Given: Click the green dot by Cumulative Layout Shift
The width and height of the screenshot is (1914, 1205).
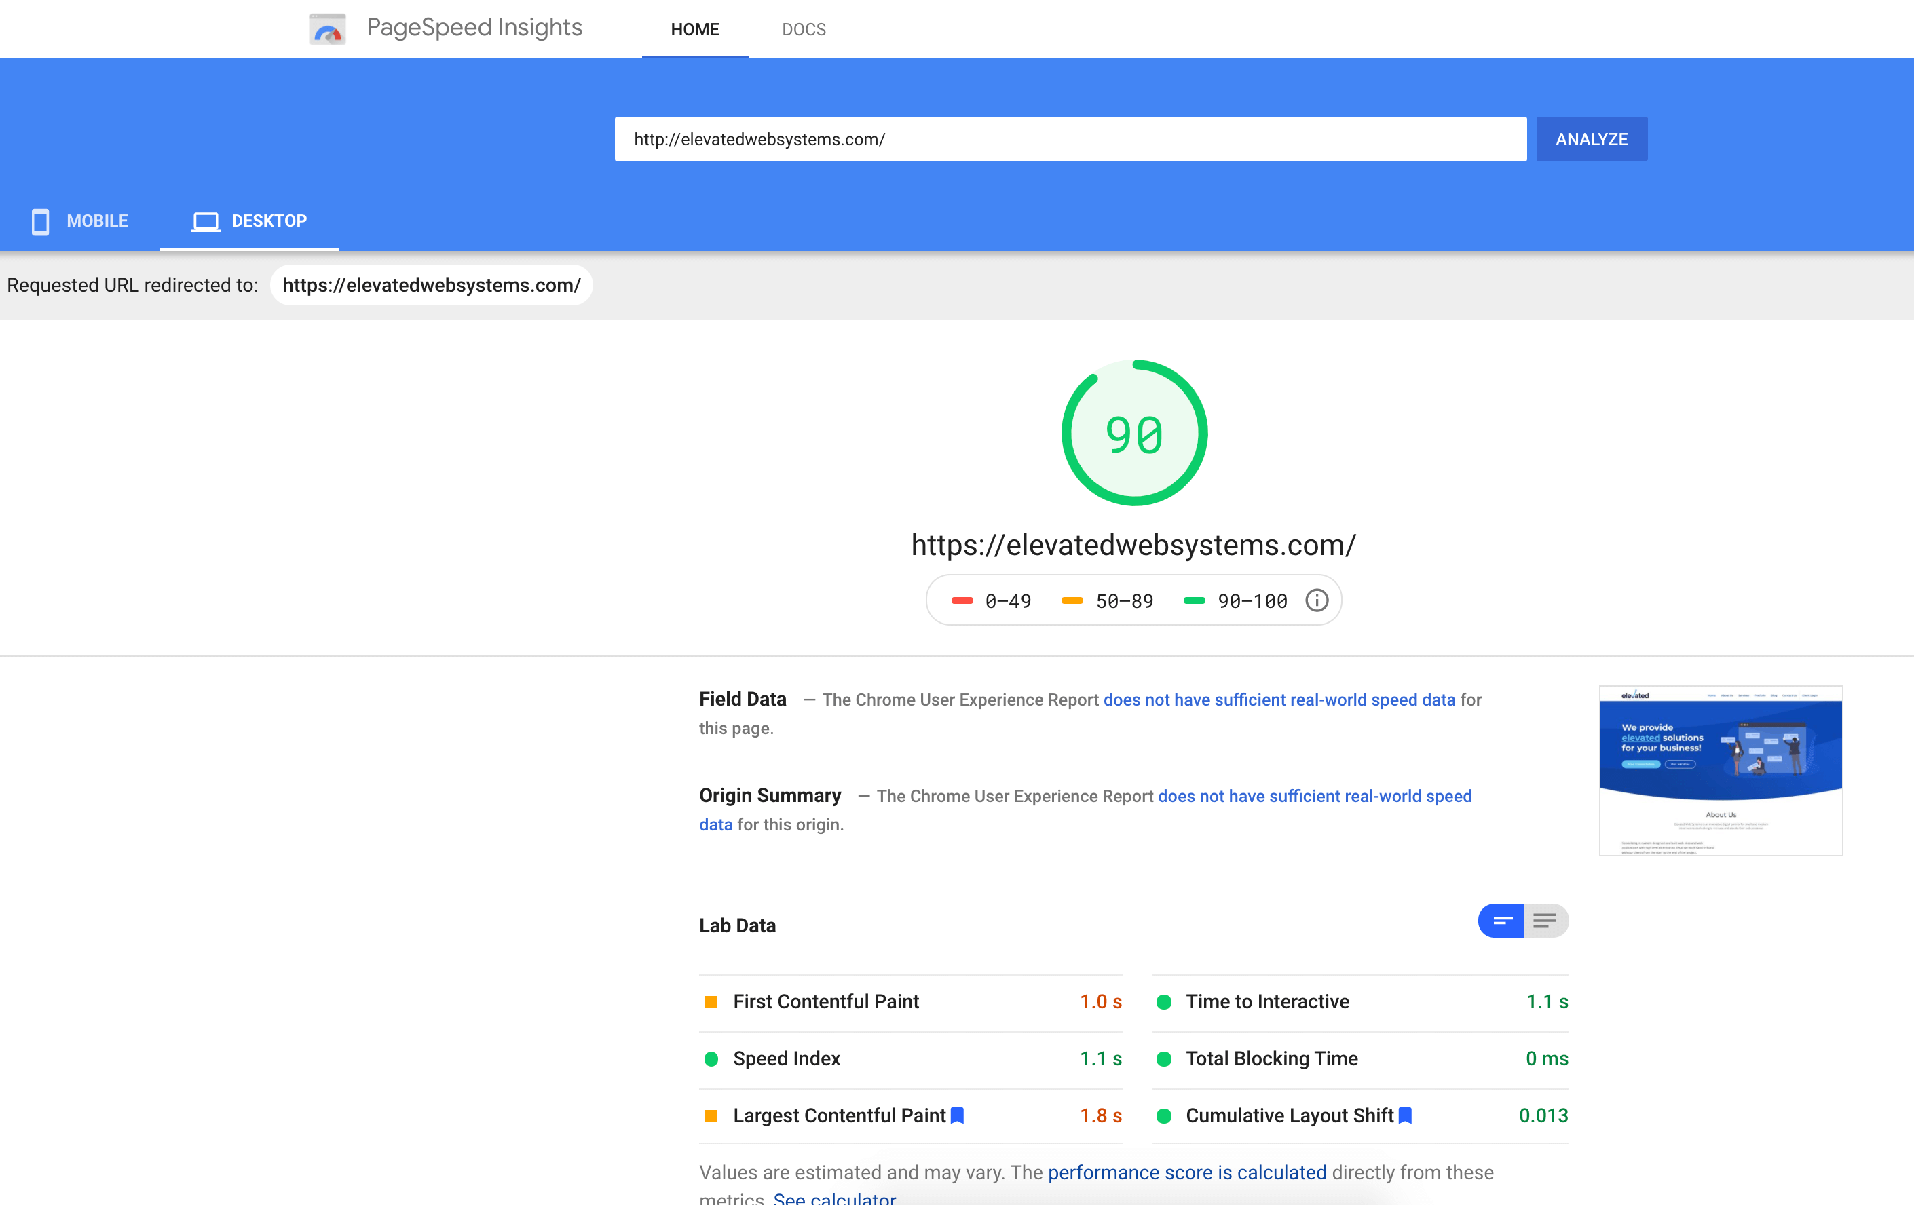Looking at the screenshot, I should click(x=1163, y=1116).
